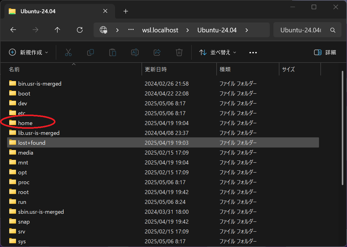The width and height of the screenshot is (347, 247).
Task: Click wsl.localhost in the address bar
Action: pyautogui.click(x=160, y=30)
